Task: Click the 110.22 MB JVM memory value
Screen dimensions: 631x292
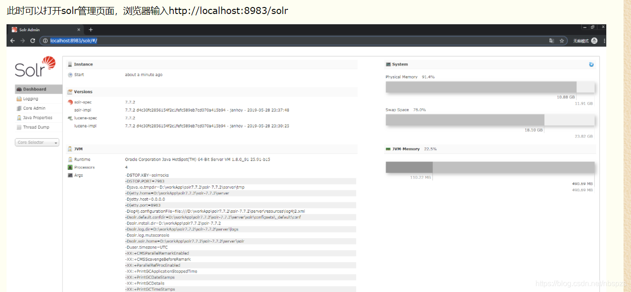Action: point(420,178)
